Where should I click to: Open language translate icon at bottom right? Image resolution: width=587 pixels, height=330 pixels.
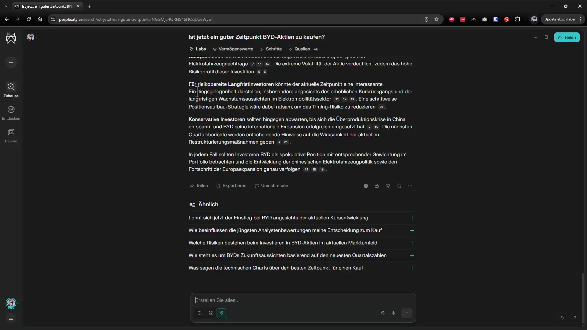562,318
